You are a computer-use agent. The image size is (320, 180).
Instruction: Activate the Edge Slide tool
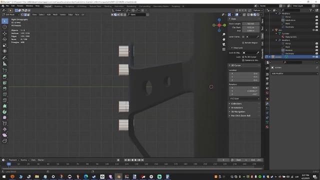[4, 123]
